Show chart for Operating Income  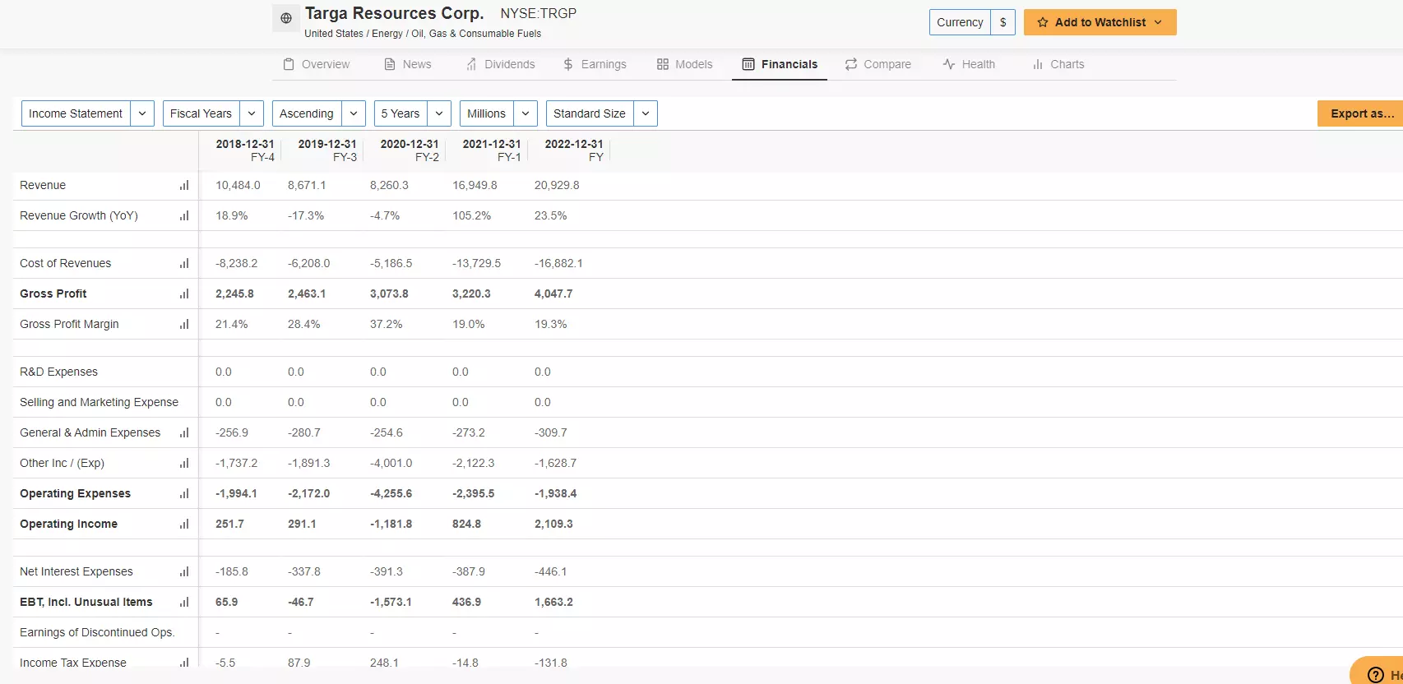(x=184, y=525)
